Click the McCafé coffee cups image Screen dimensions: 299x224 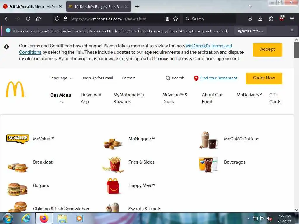208,140
